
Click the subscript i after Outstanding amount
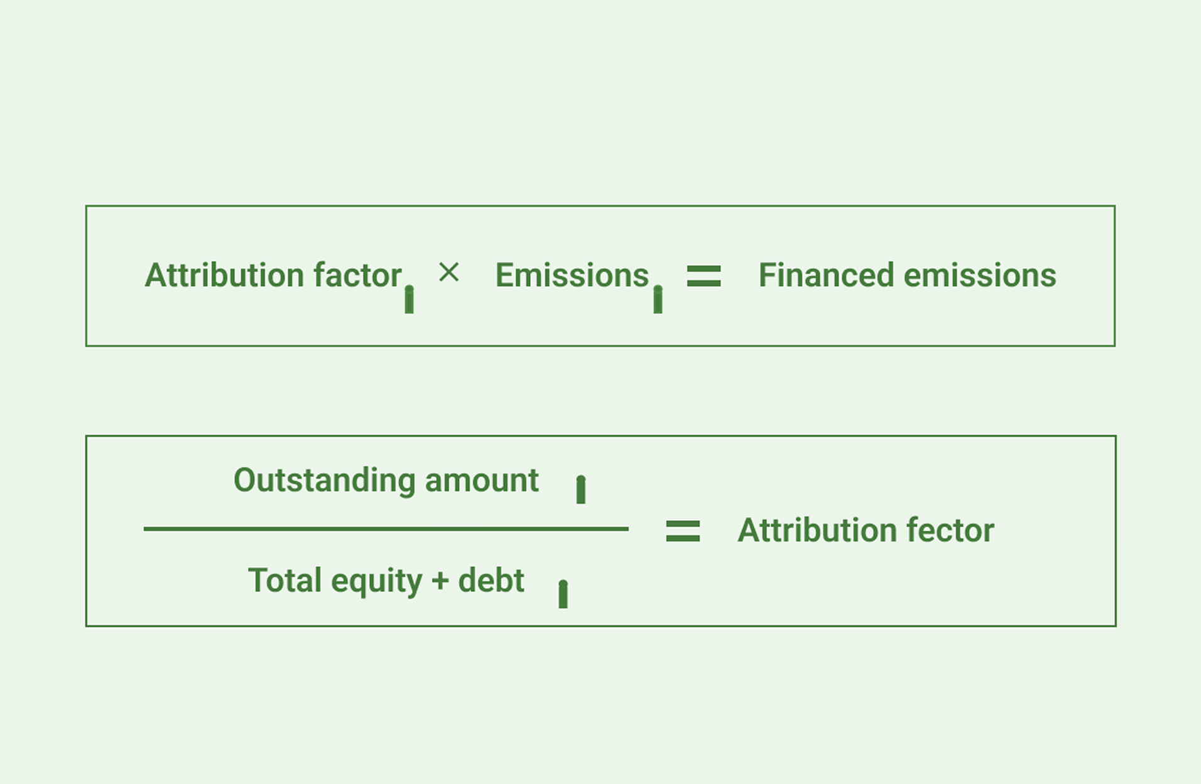[581, 489]
